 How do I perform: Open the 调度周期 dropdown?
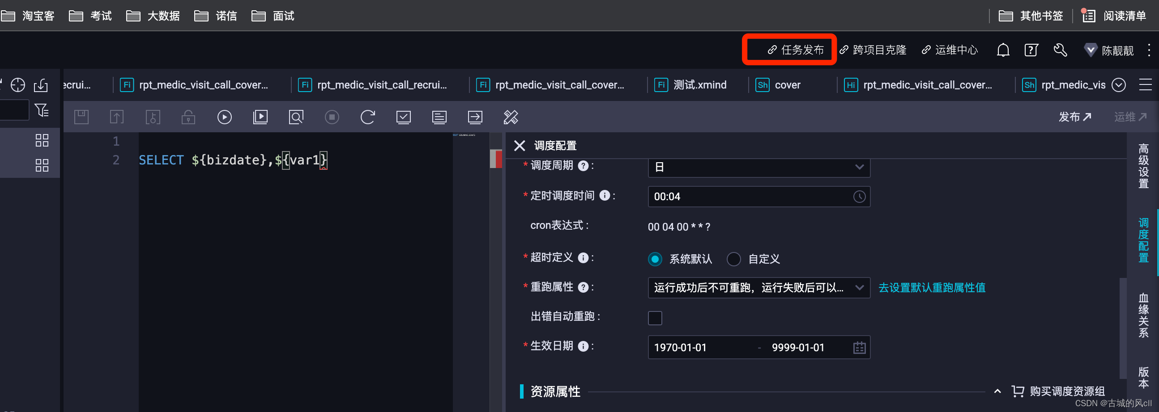pyautogui.click(x=758, y=167)
